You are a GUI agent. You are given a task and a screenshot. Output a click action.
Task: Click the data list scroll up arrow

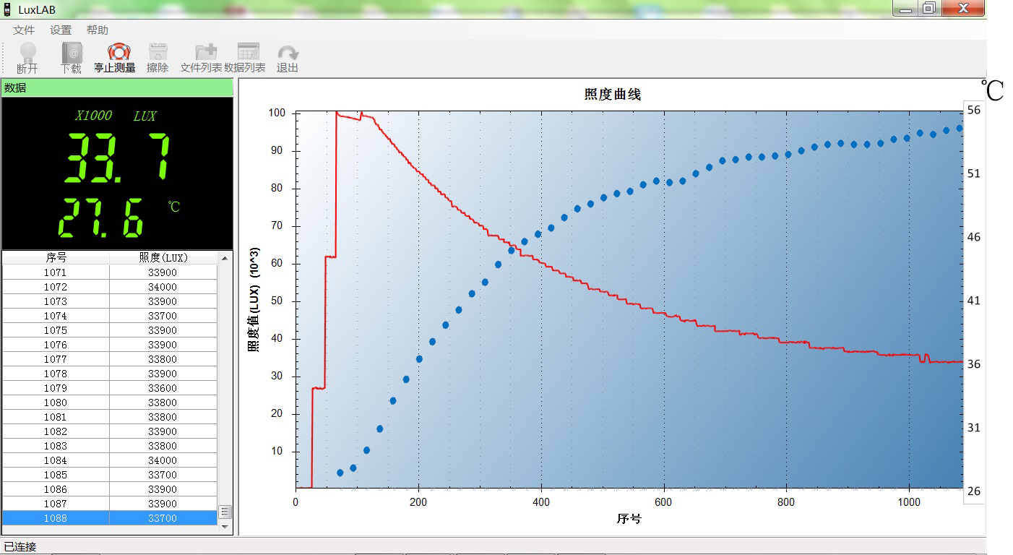pos(225,258)
